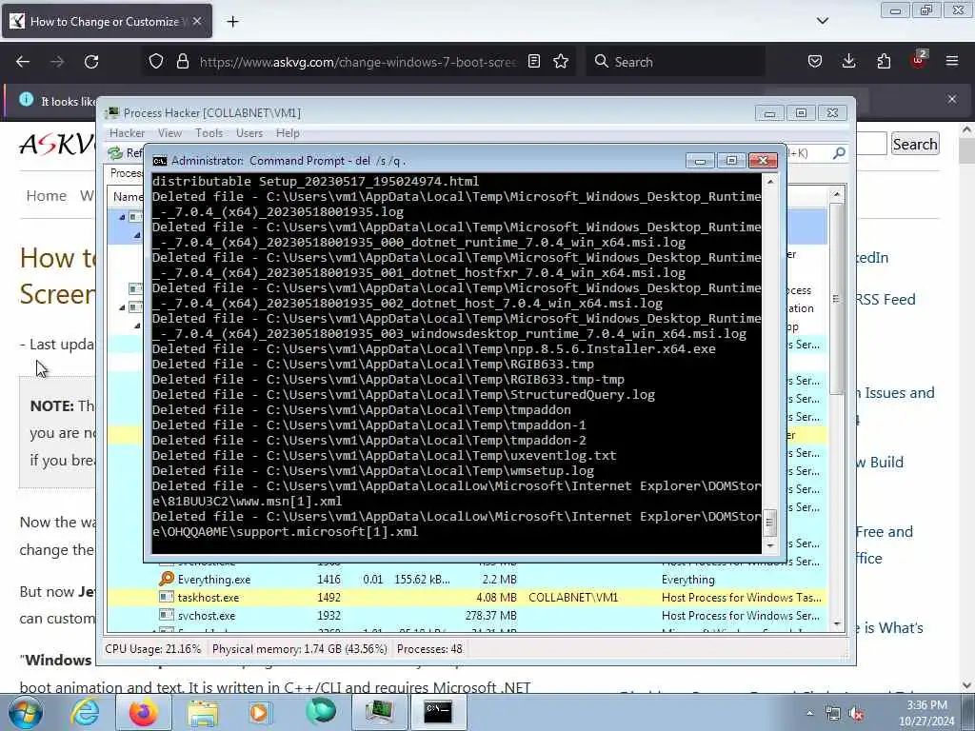Open the Help menu in Process Hacker
This screenshot has width=975, height=731.
point(288,133)
